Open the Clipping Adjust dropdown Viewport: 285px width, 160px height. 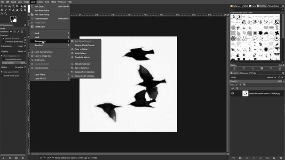pos(13,52)
